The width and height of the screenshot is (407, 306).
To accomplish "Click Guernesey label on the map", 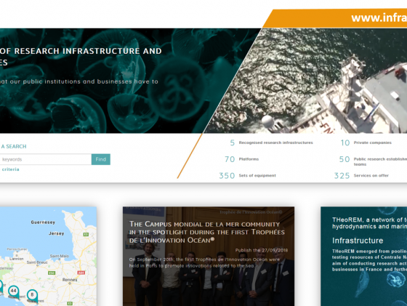I will tap(43, 222).
